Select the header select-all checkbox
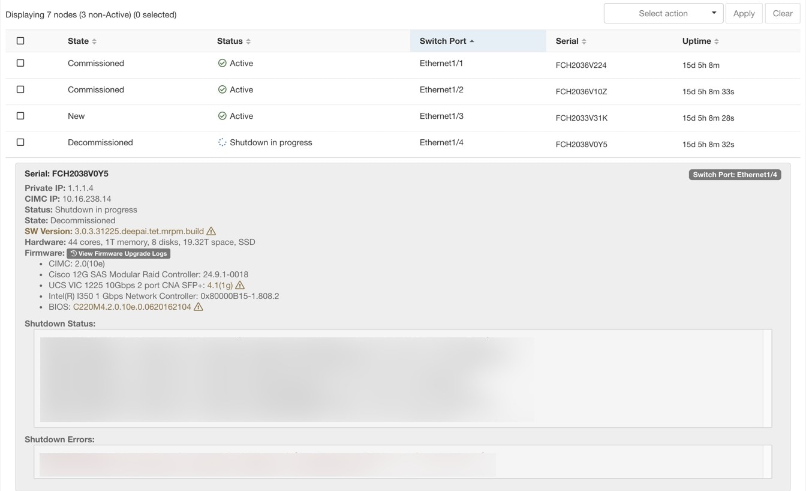806x491 pixels. click(20, 41)
